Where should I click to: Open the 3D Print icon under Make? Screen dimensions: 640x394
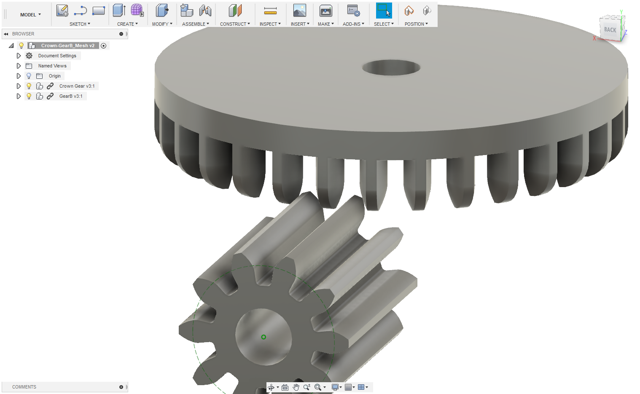pyautogui.click(x=325, y=11)
